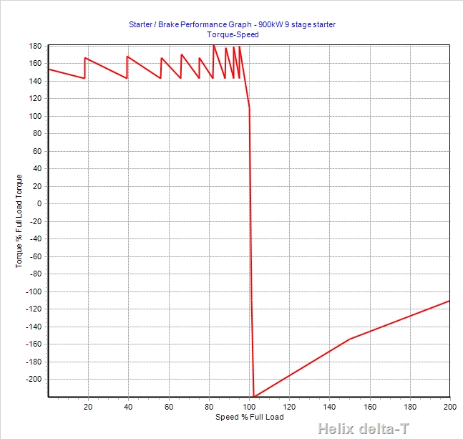Viewport: 463px width, 439px height.
Task: Click the 0 tick label on torque axis
Action: click(39, 203)
